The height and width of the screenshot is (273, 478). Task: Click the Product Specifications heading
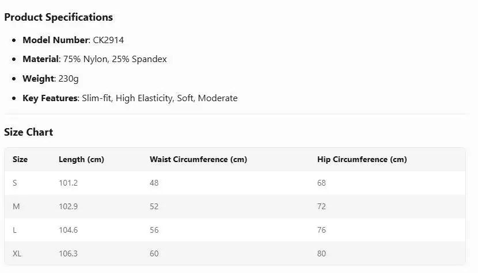pos(58,17)
